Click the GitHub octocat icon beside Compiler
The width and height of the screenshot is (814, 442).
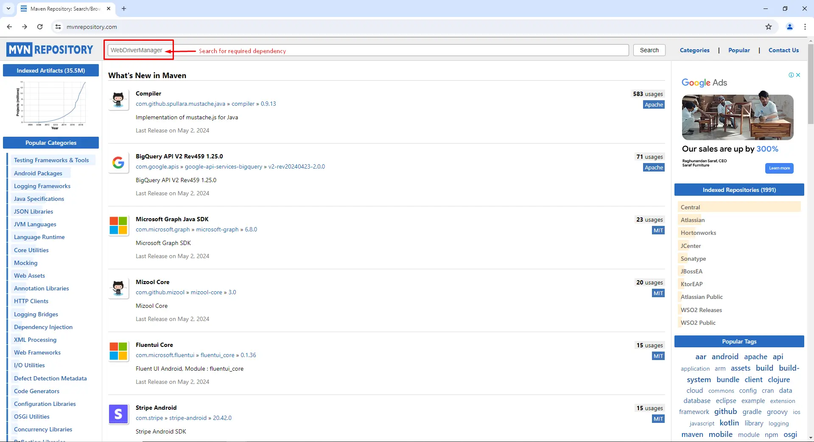pos(118,100)
